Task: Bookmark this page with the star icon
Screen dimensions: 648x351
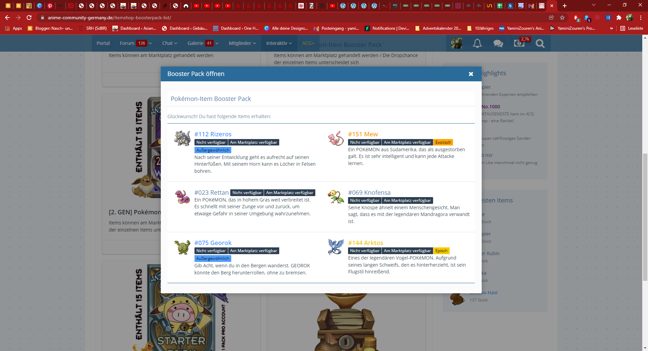Action: click(x=562, y=18)
